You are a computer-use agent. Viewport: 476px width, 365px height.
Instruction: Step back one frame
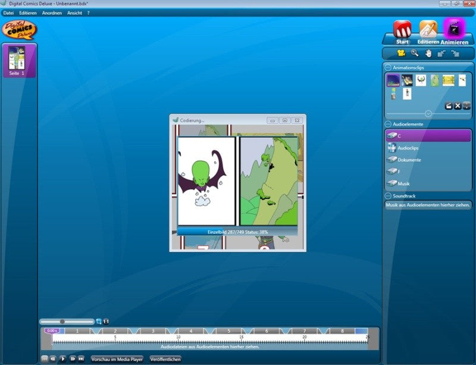53,359
